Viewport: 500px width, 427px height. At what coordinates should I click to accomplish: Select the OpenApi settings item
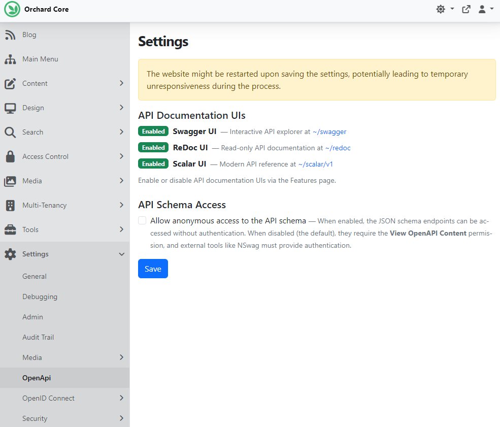(x=65, y=378)
